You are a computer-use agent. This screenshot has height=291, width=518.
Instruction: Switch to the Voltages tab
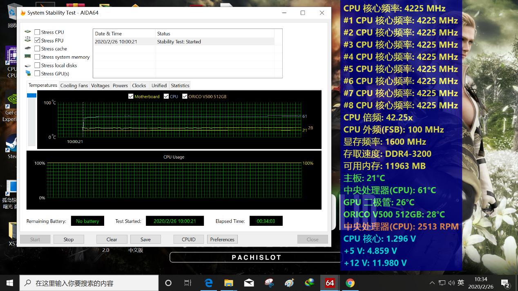[100, 85]
